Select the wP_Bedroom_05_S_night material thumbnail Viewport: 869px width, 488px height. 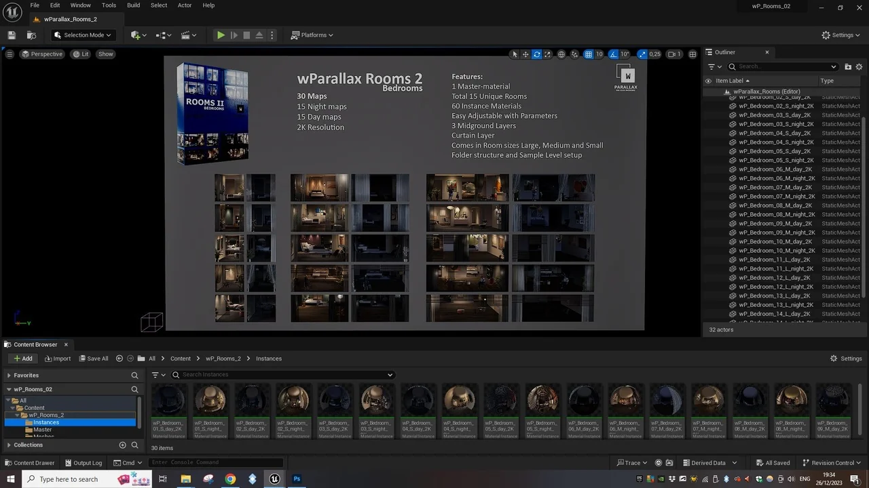click(542, 411)
